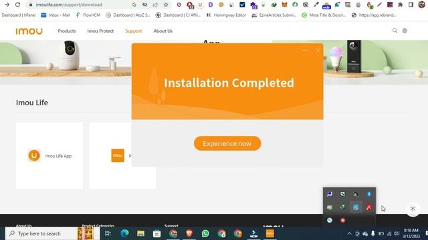Screen dimensions: 428x240
Task: Open the extensions puzzle icon
Action: pos(401,5)
